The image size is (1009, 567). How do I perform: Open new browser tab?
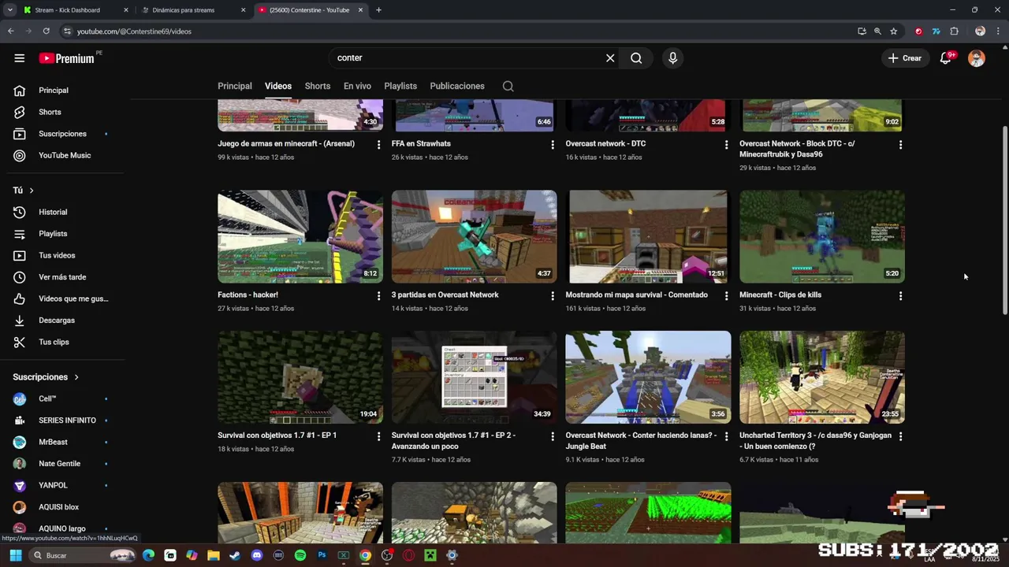pos(378,10)
